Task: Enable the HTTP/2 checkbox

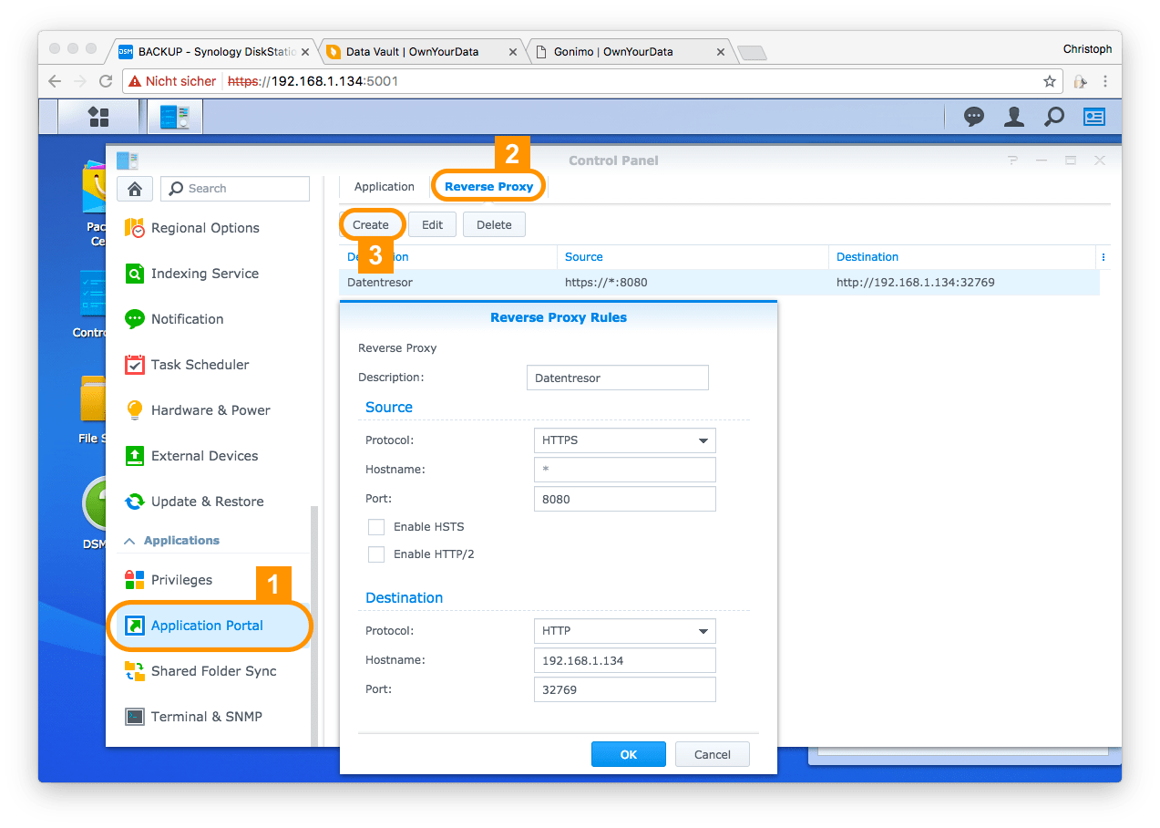Action: [x=376, y=554]
